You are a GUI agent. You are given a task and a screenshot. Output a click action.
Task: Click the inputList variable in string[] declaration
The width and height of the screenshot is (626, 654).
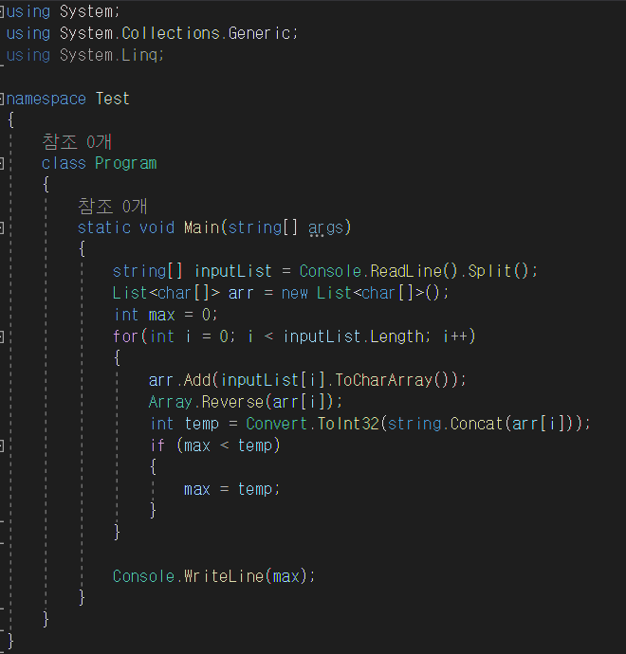tap(233, 271)
